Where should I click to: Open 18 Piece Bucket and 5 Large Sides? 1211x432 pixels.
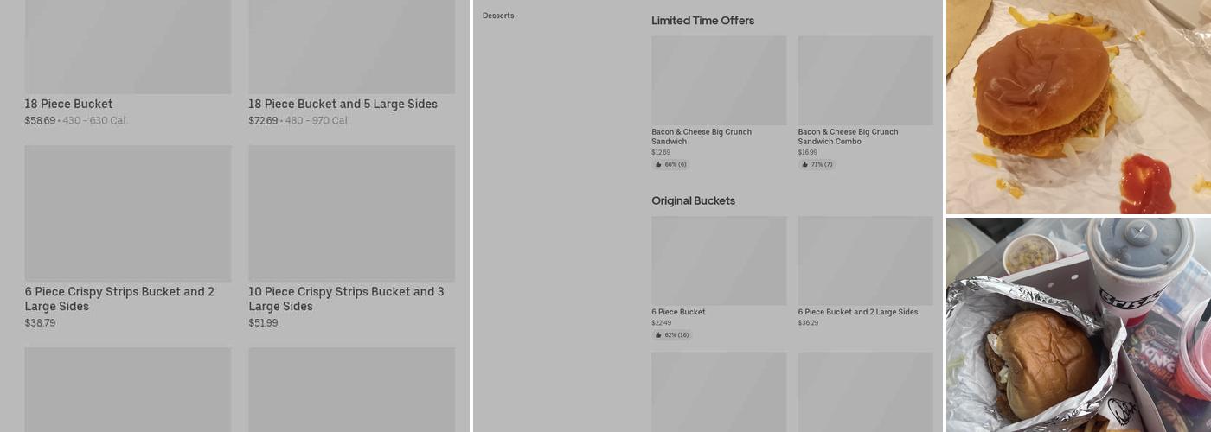[x=343, y=104]
